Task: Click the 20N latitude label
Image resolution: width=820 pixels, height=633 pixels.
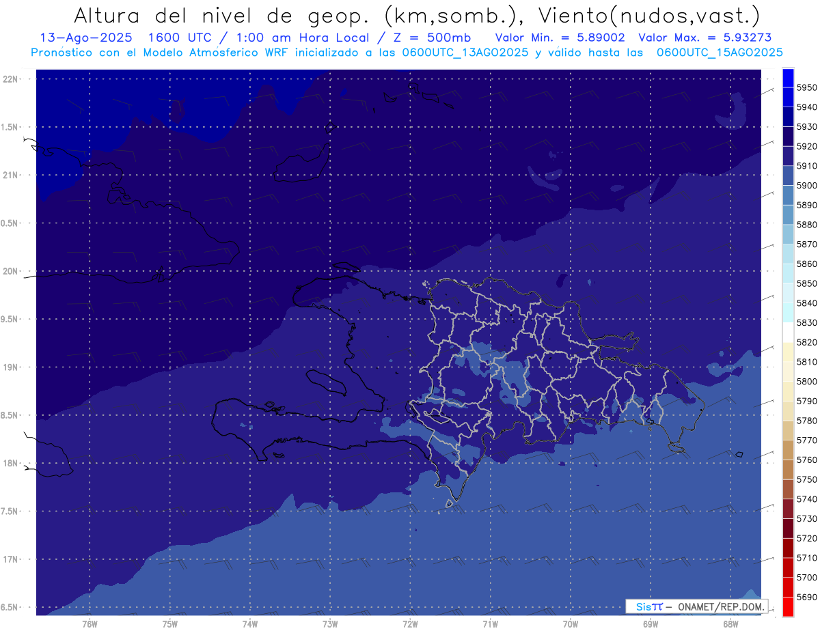Action: pyautogui.click(x=10, y=272)
